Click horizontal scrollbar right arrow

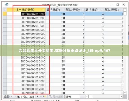click(121, 96)
